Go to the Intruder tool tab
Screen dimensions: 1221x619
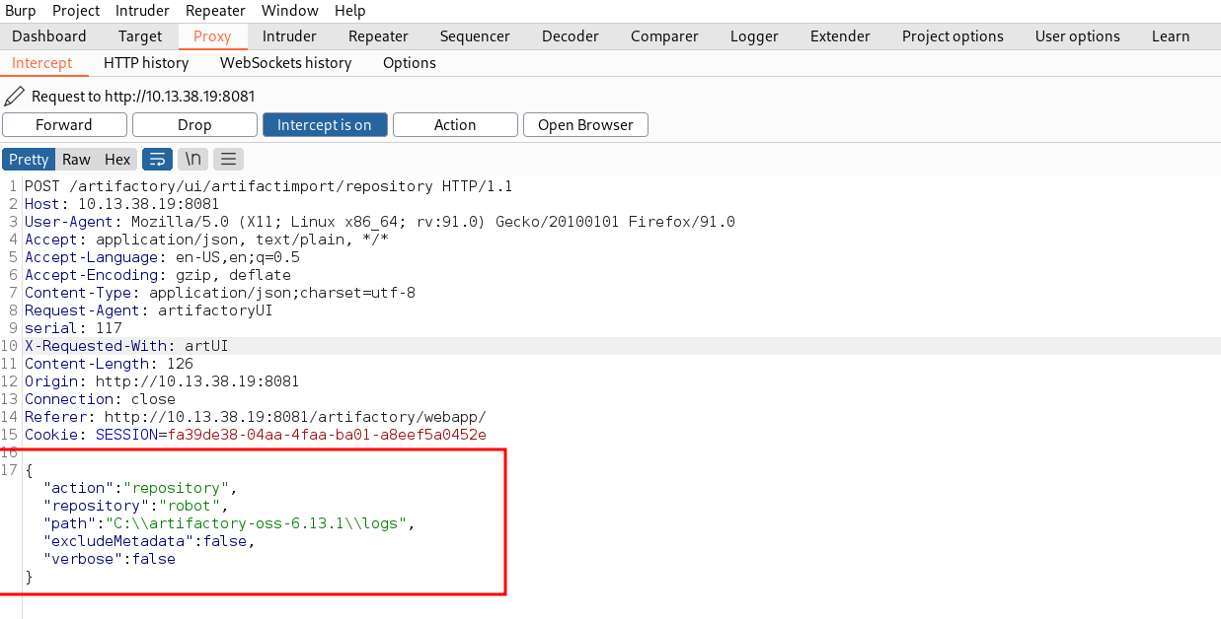click(289, 36)
